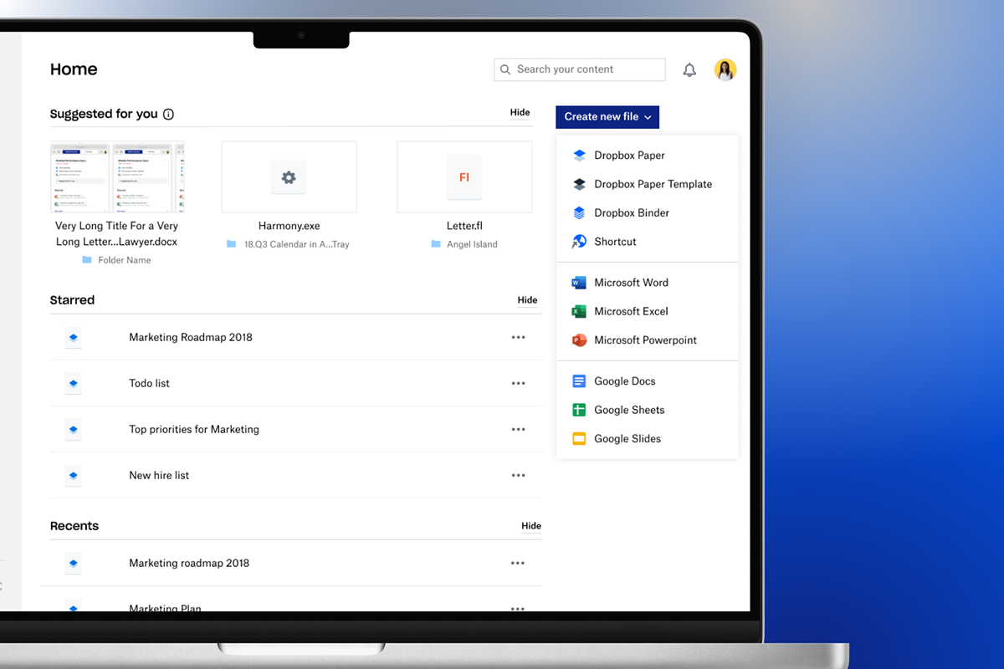Screen dimensions: 1004x669
Task: Open more options for Marketing Roadmap 2018 in Starred
Action: pyautogui.click(x=519, y=338)
